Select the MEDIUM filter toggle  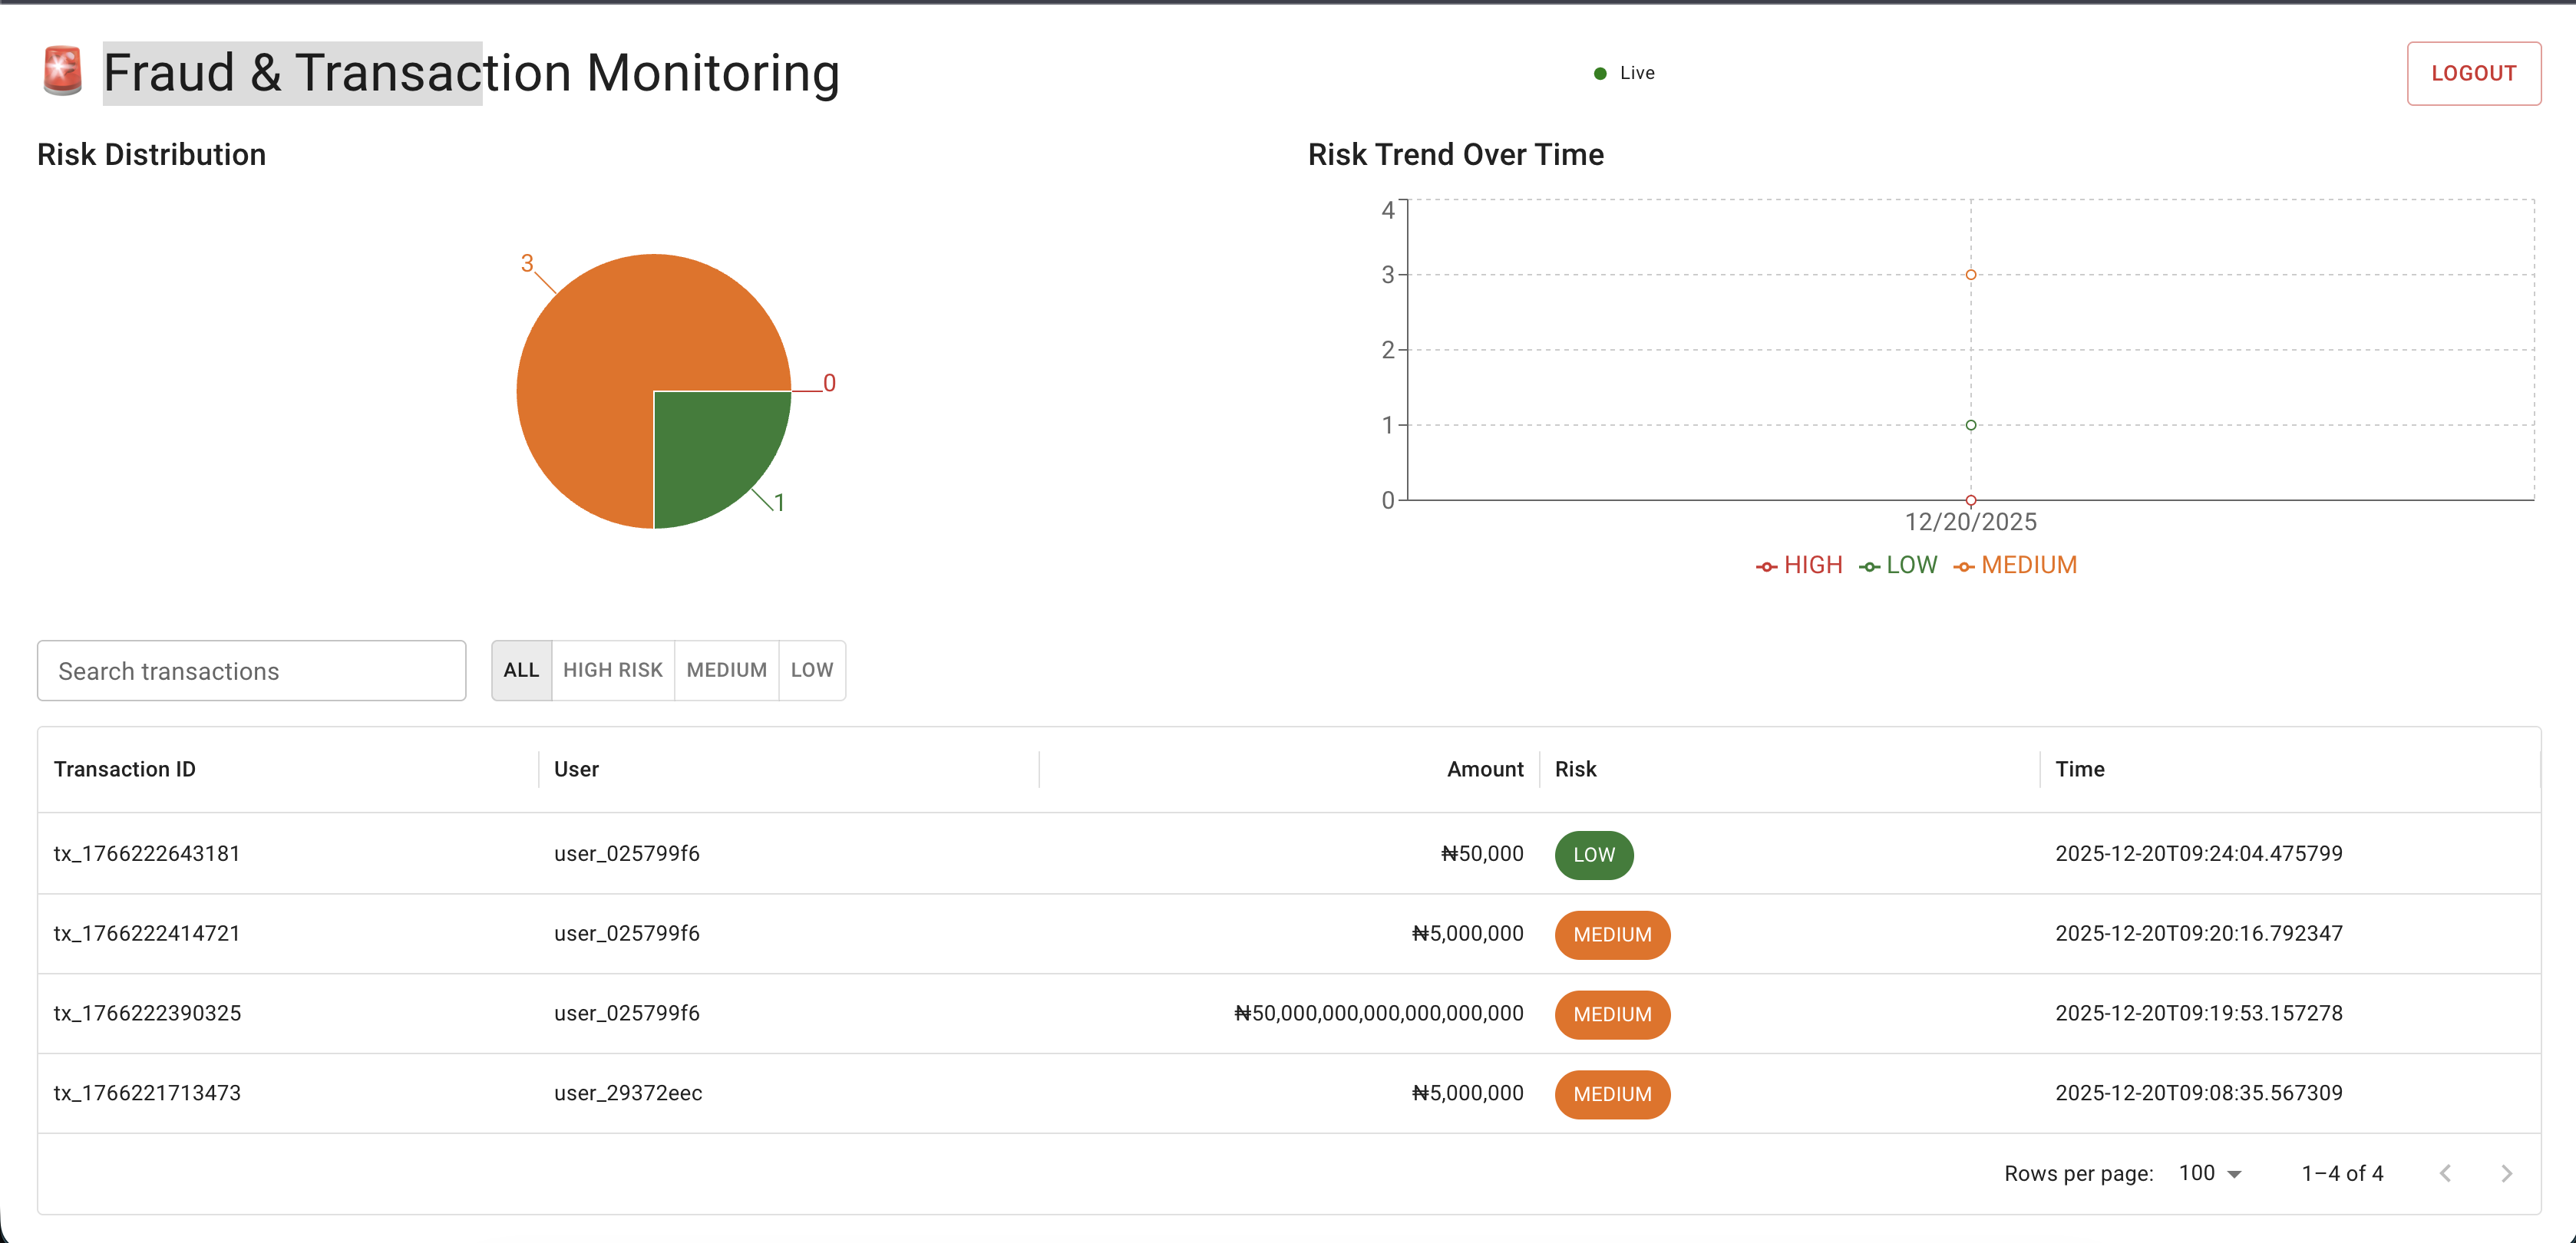click(x=726, y=670)
